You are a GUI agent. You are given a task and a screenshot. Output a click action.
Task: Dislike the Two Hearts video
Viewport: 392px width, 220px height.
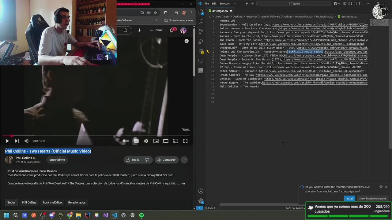[x=147, y=160]
